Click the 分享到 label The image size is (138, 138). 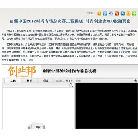click(90, 13)
